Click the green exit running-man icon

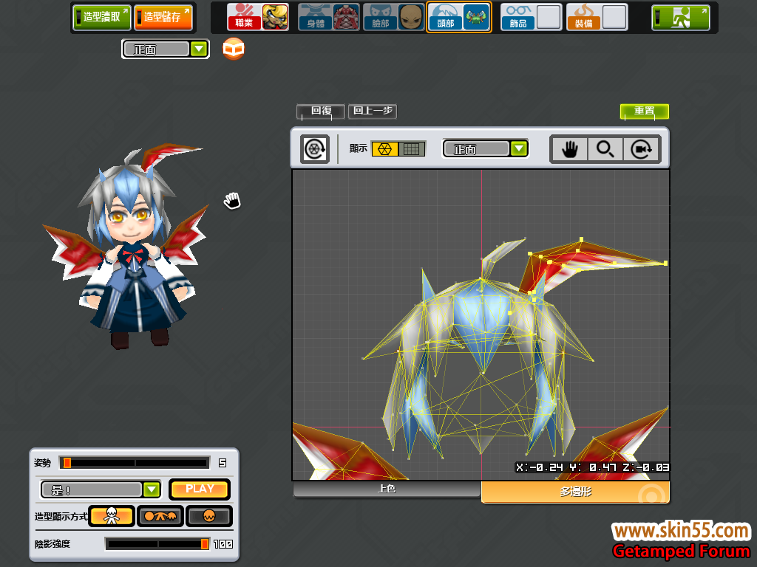coord(681,18)
